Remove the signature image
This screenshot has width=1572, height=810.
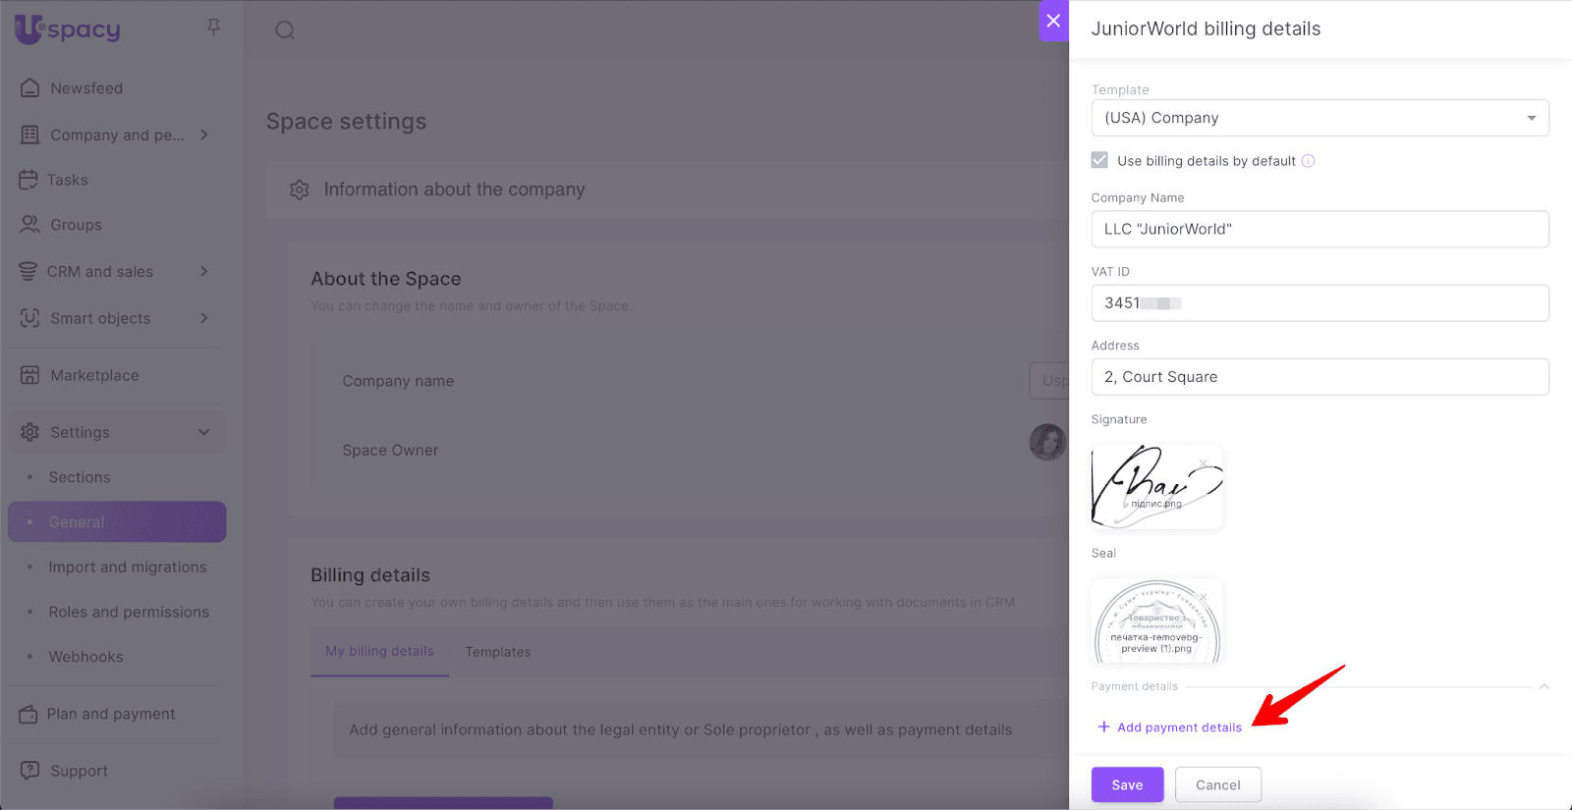[1204, 462]
